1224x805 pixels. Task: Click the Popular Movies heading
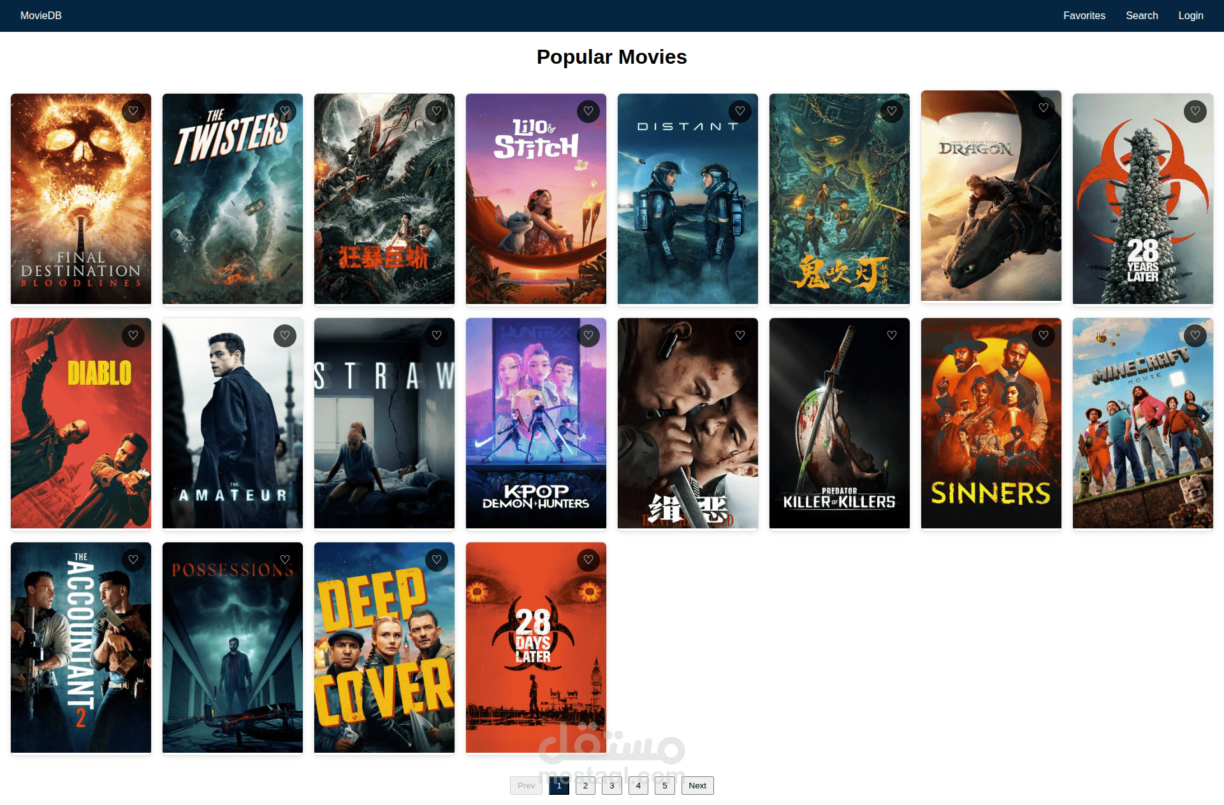coord(612,57)
